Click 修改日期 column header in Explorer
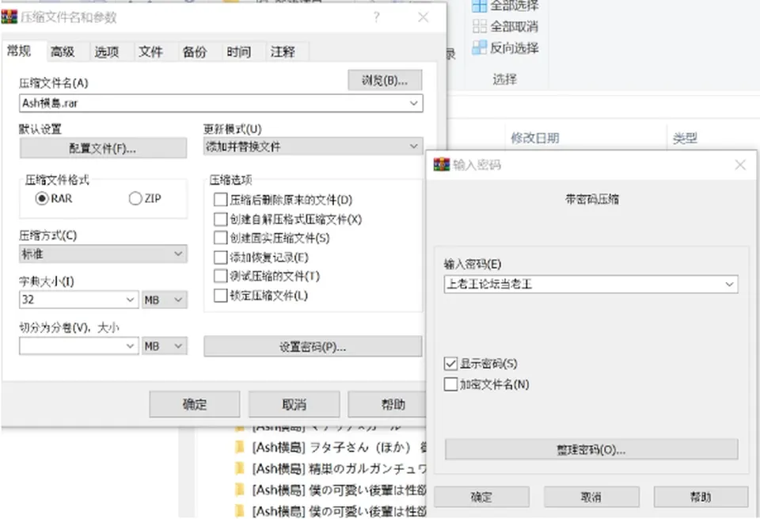Image resolution: width=760 pixels, height=519 pixels. 535,138
